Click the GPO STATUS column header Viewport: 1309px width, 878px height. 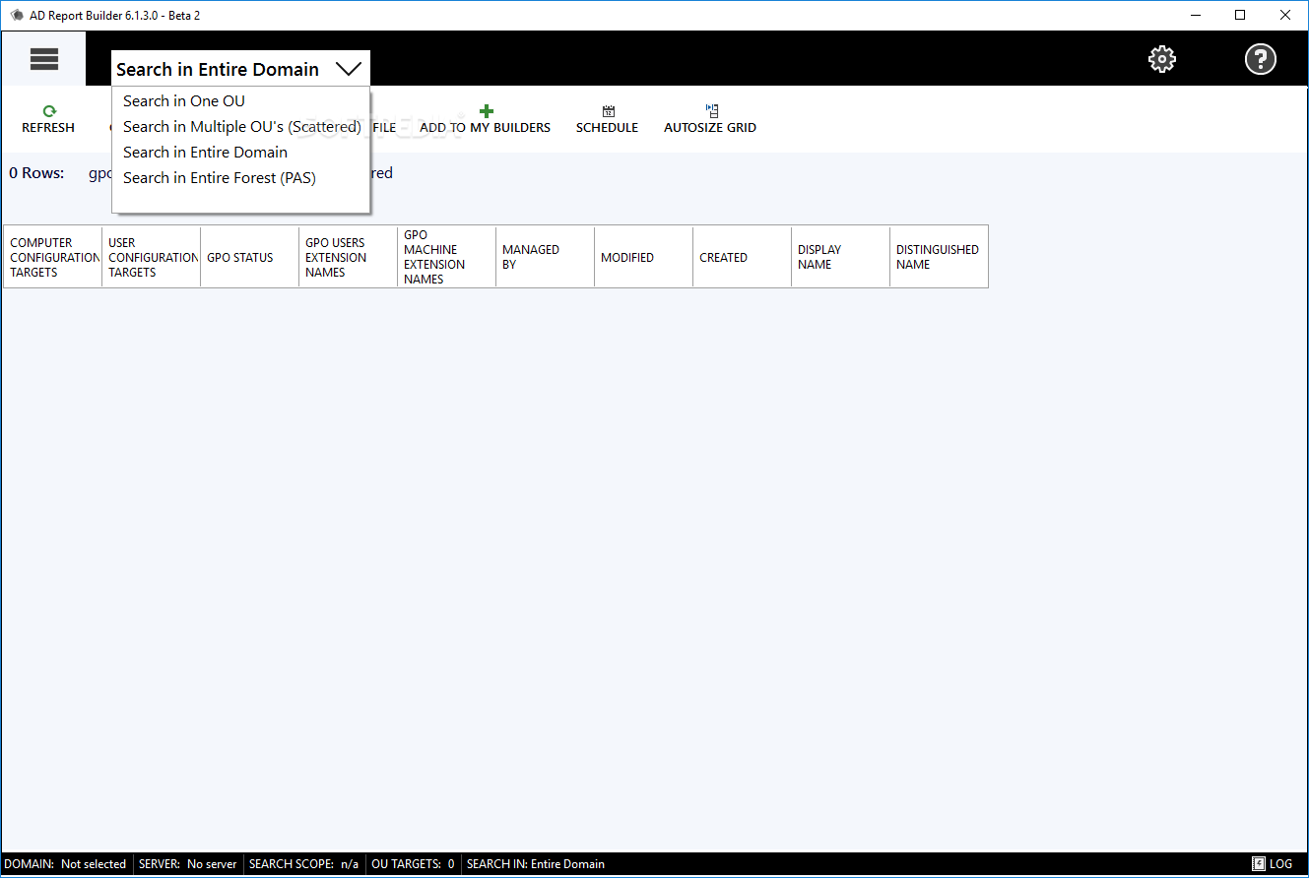pyautogui.click(x=250, y=257)
